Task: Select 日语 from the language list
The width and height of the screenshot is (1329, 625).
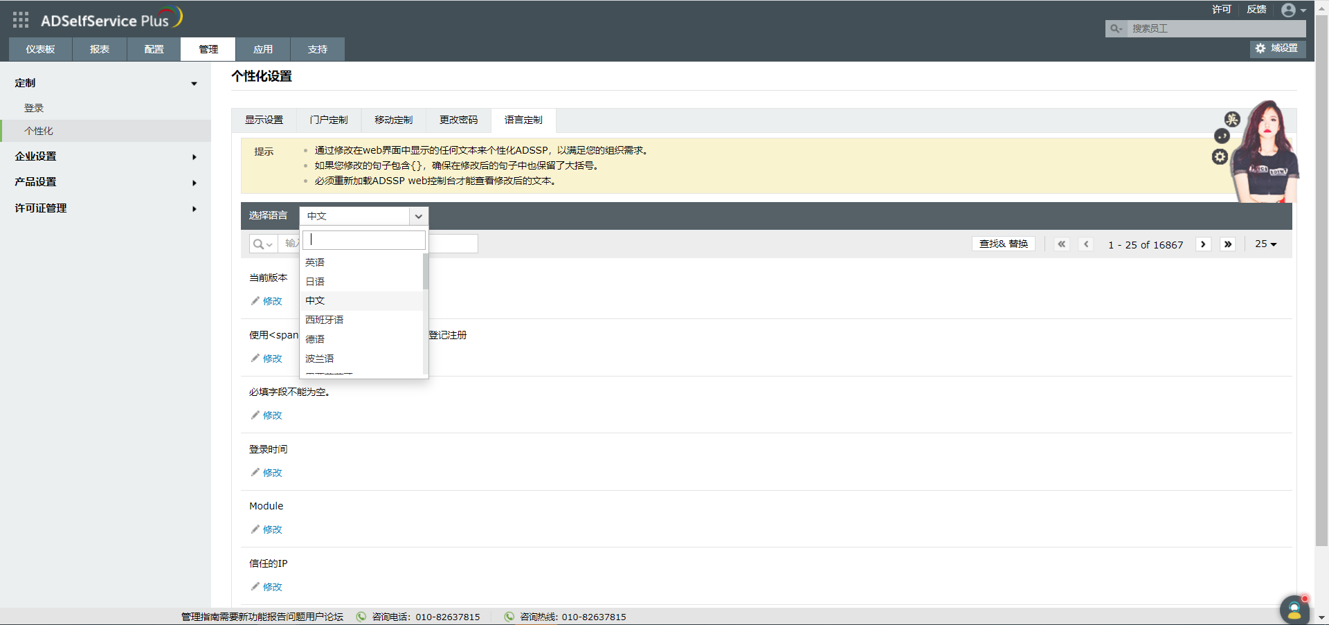Action: pyautogui.click(x=315, y=281)
